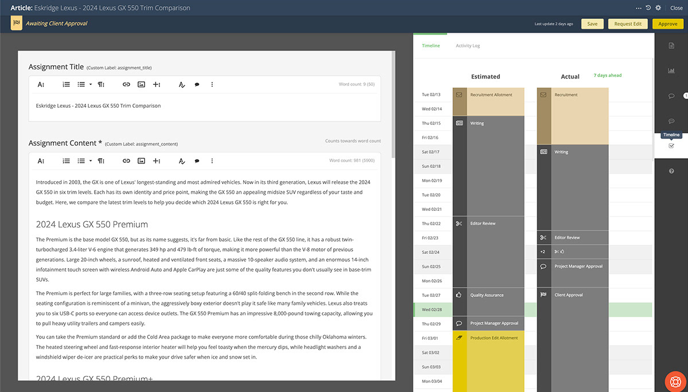Open insert plus menu in Title toolbar
Image resolution: width=688 pixels, height=392 pixels.
pos(157,84)
